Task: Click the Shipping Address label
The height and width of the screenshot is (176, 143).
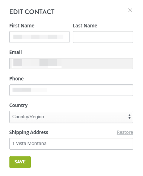Action: (x=29, y=132)
